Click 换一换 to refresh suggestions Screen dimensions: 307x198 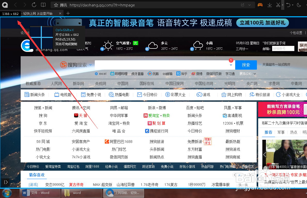(x=243, y=185)
